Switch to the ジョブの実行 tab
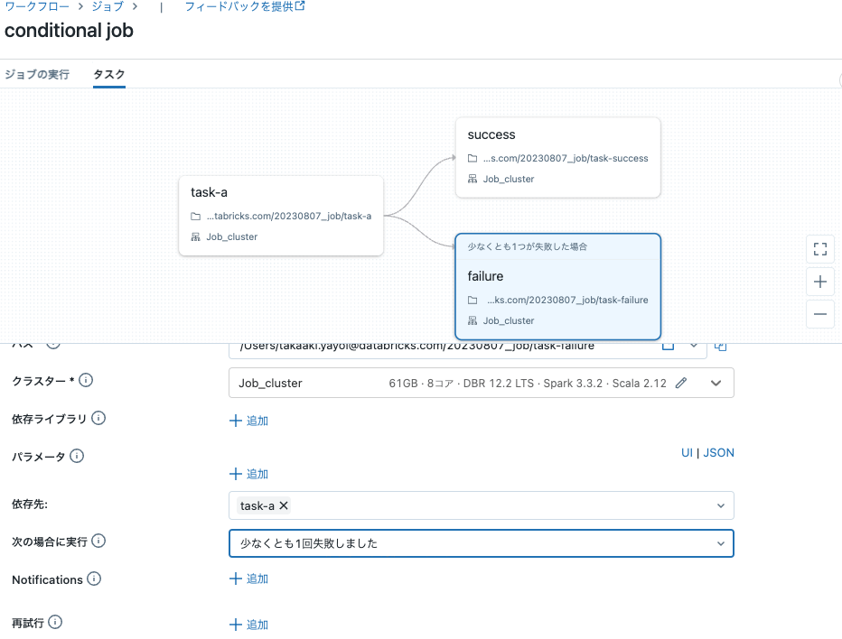This screenshot has width=842, height=639. coord(37,74)
